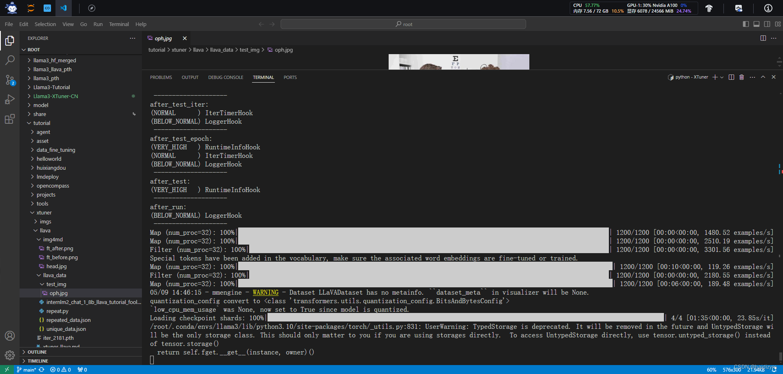This screenshot has width=783, height=374.
Task: Open the Manage gear menu
Action: (x=10, y=355)
